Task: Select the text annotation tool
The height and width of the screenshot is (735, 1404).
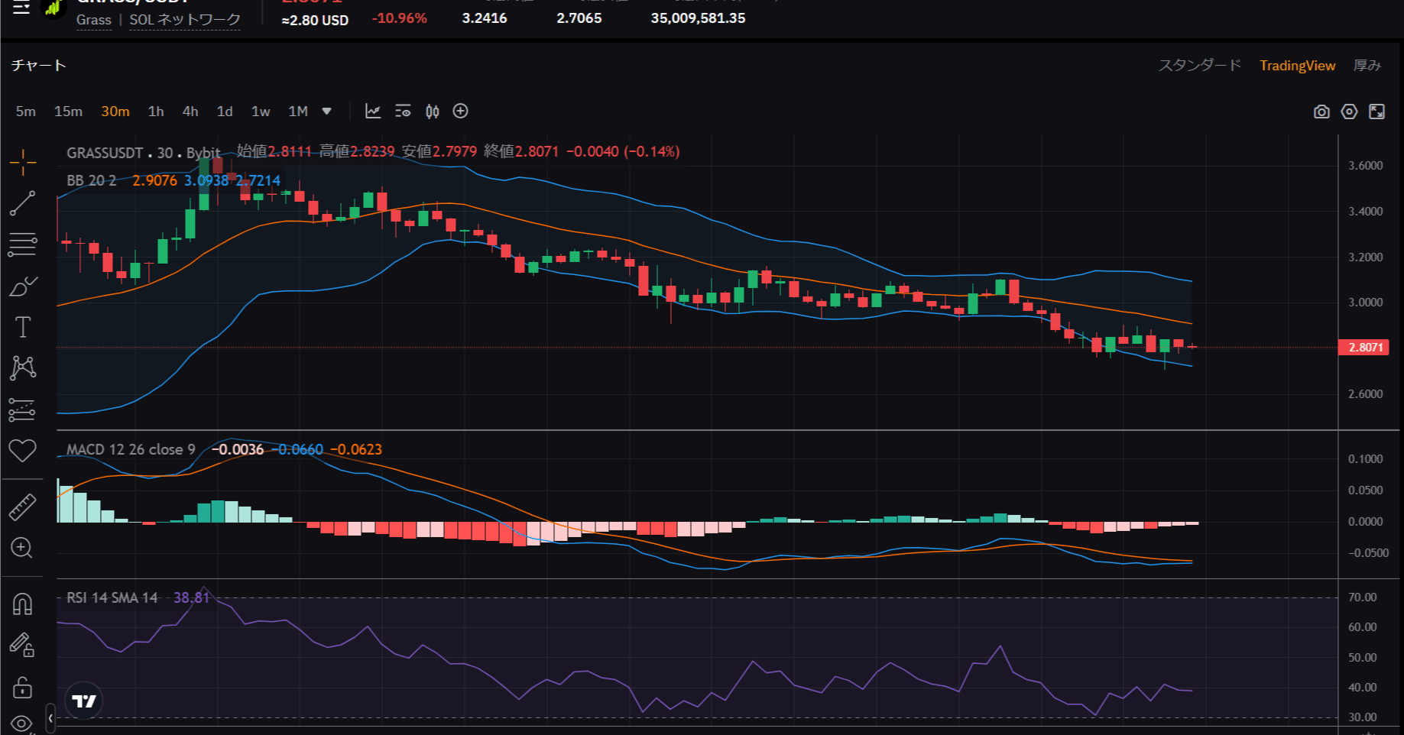Action: click(23, 327)
